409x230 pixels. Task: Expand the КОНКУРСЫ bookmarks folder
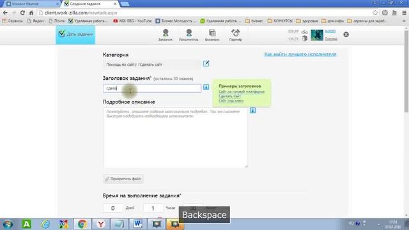(x=280, y=21)
